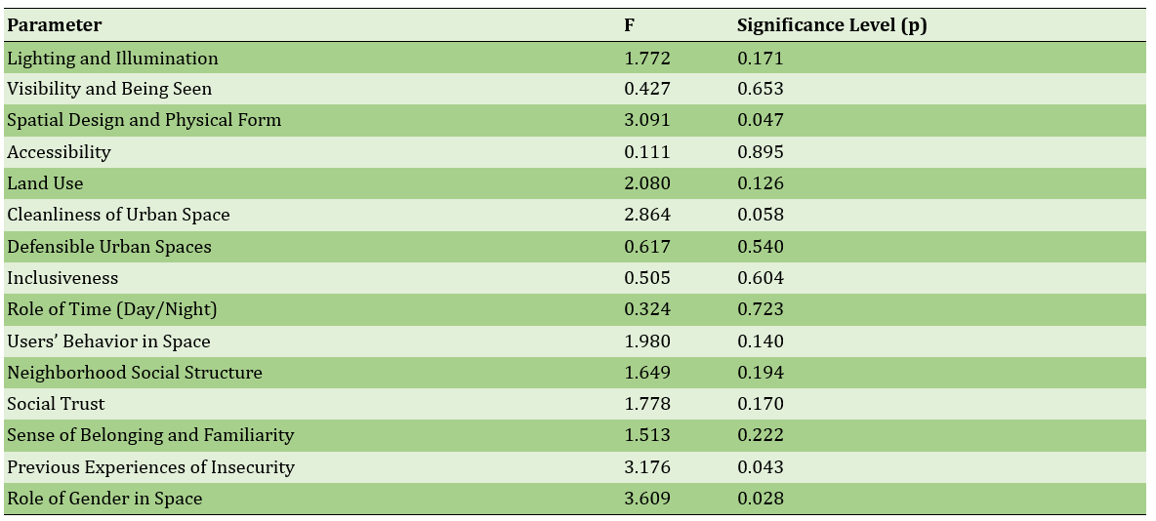Select the Lighting and Illumination cell

(112, 59)
